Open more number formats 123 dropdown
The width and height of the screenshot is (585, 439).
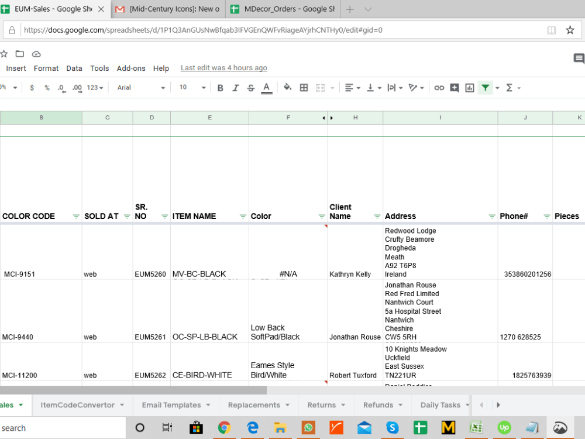pos(95,88)
